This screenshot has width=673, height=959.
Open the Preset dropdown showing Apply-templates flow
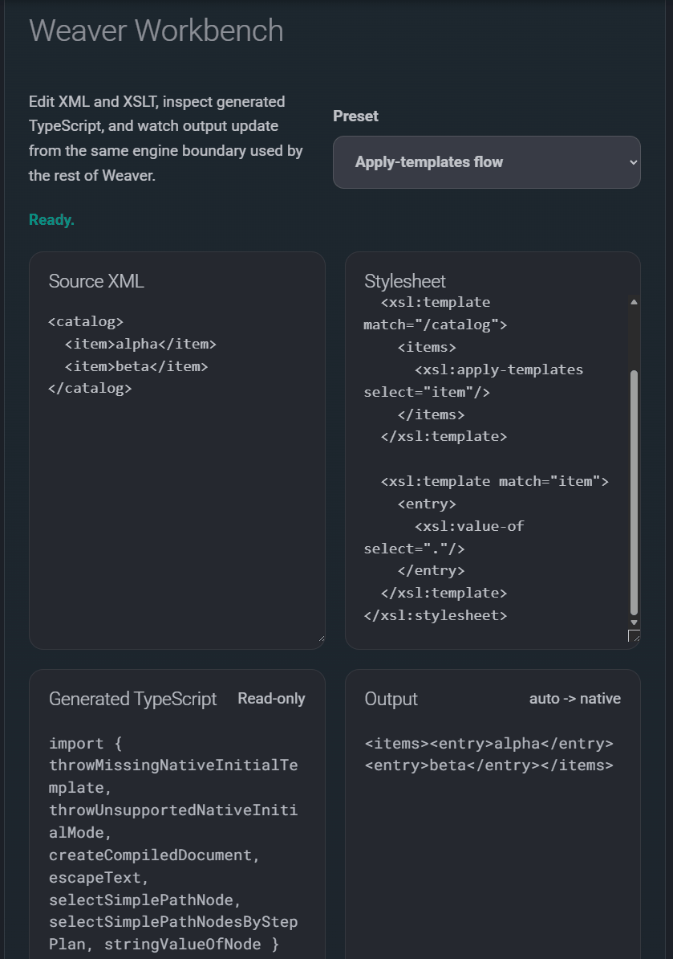[486, 162]
